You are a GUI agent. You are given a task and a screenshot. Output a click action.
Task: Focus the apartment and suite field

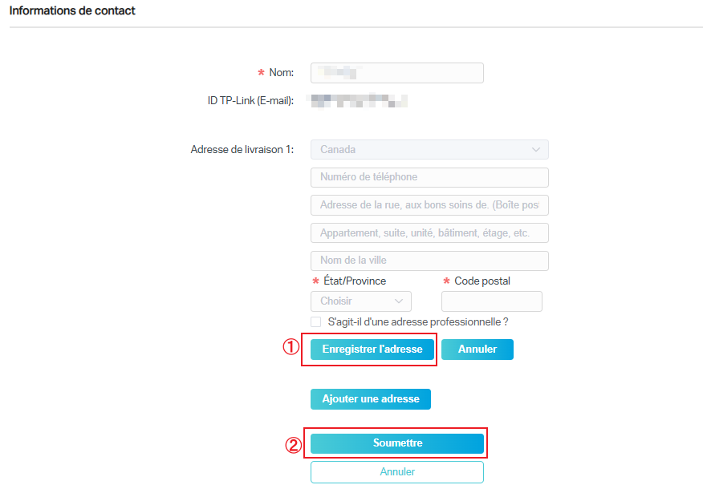click(x=429, y=232)
